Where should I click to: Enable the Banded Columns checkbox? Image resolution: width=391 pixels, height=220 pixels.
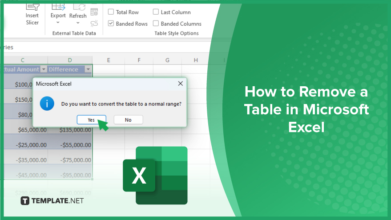coord(156,24)
